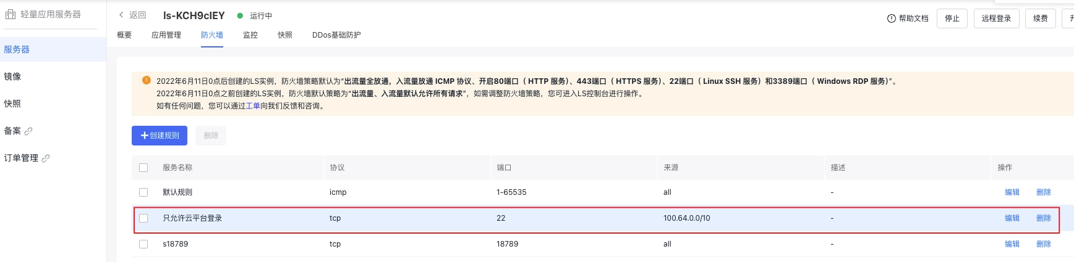Viewport: 1074px width, 262px height.
Task: Open the DDos基础防护 tab
Action: pyautogui.click(x=336, y=35)
